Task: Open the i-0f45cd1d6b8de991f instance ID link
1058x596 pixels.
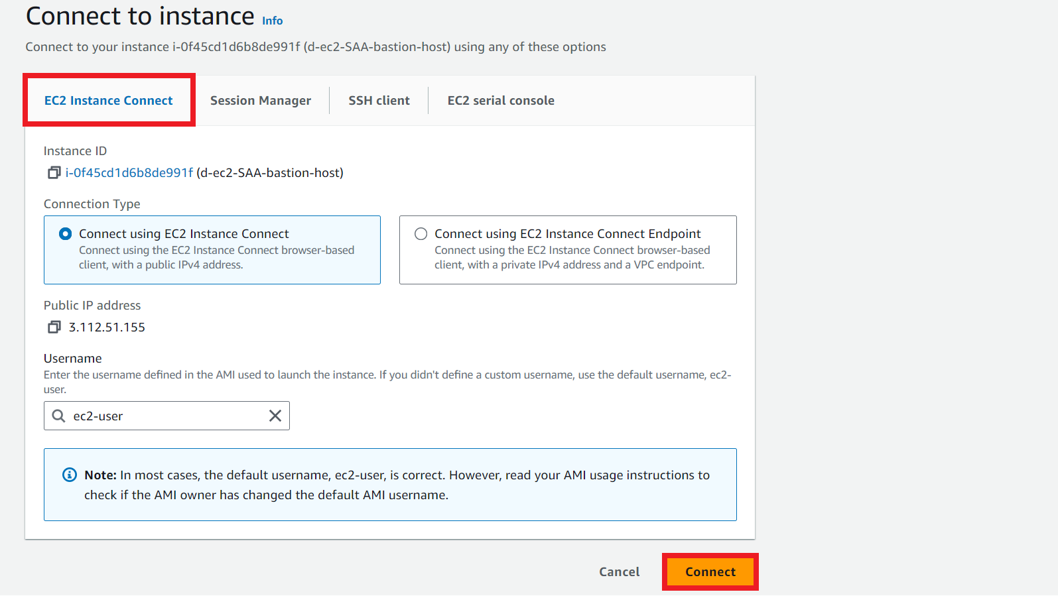Action: pos(129,173)
